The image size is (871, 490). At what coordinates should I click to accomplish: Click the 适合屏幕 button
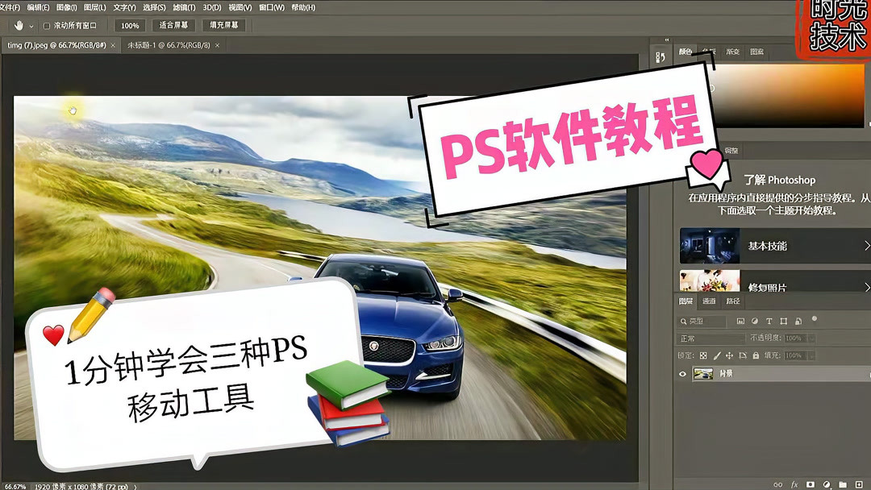coord(176,25)
